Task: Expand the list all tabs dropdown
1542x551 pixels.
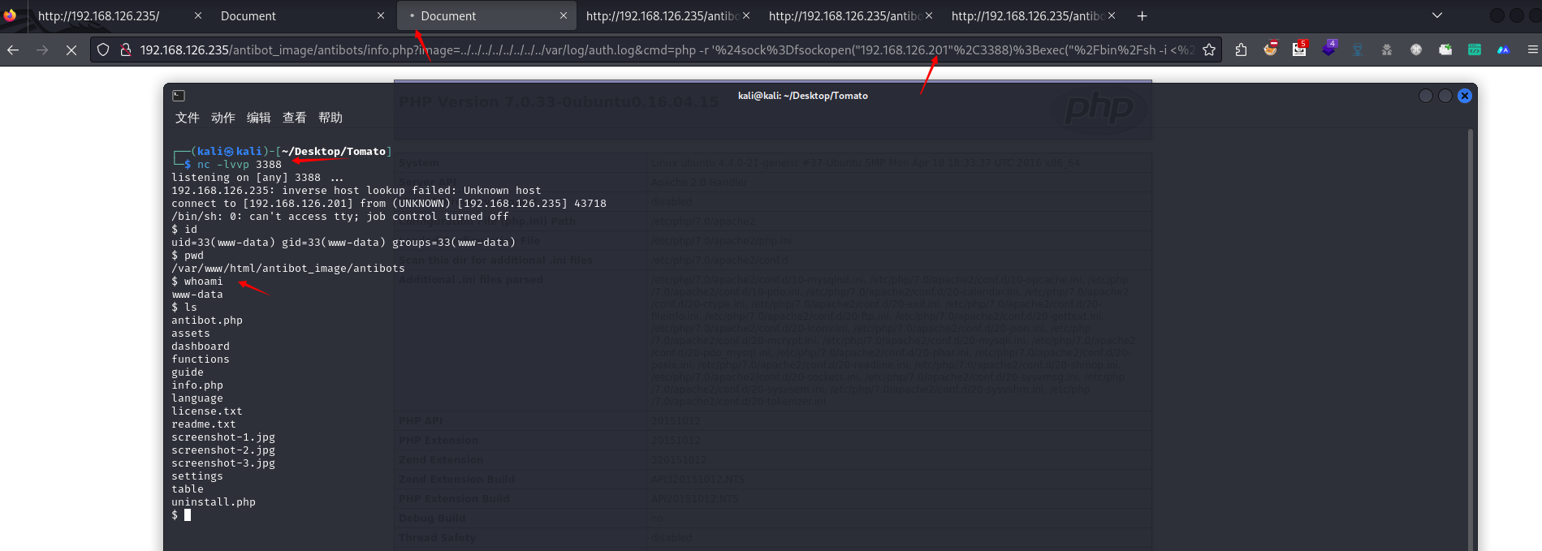Action: coord(1437,15)
